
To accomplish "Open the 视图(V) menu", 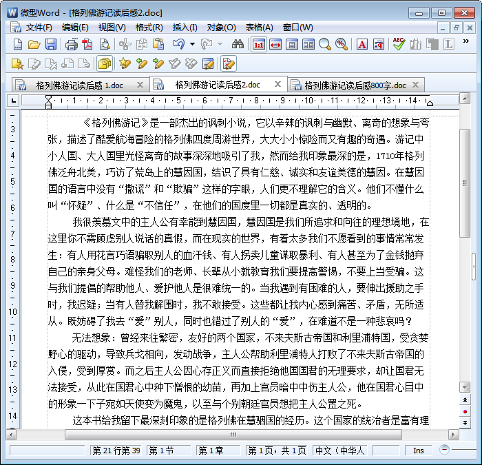I will pos(112,28).
